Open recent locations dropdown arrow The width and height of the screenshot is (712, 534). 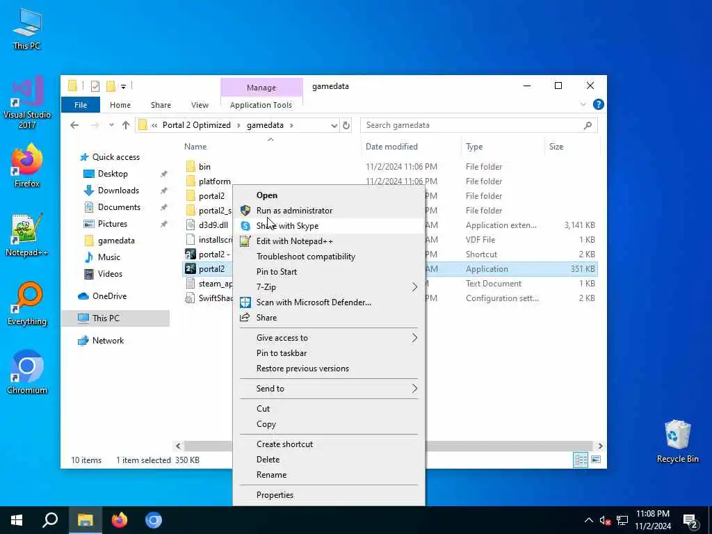(x=111, y=125)
